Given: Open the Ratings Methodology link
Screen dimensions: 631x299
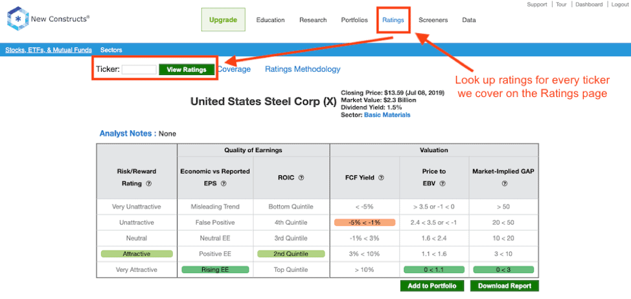Looking at the screenshot, I should (x=303, y=69).
